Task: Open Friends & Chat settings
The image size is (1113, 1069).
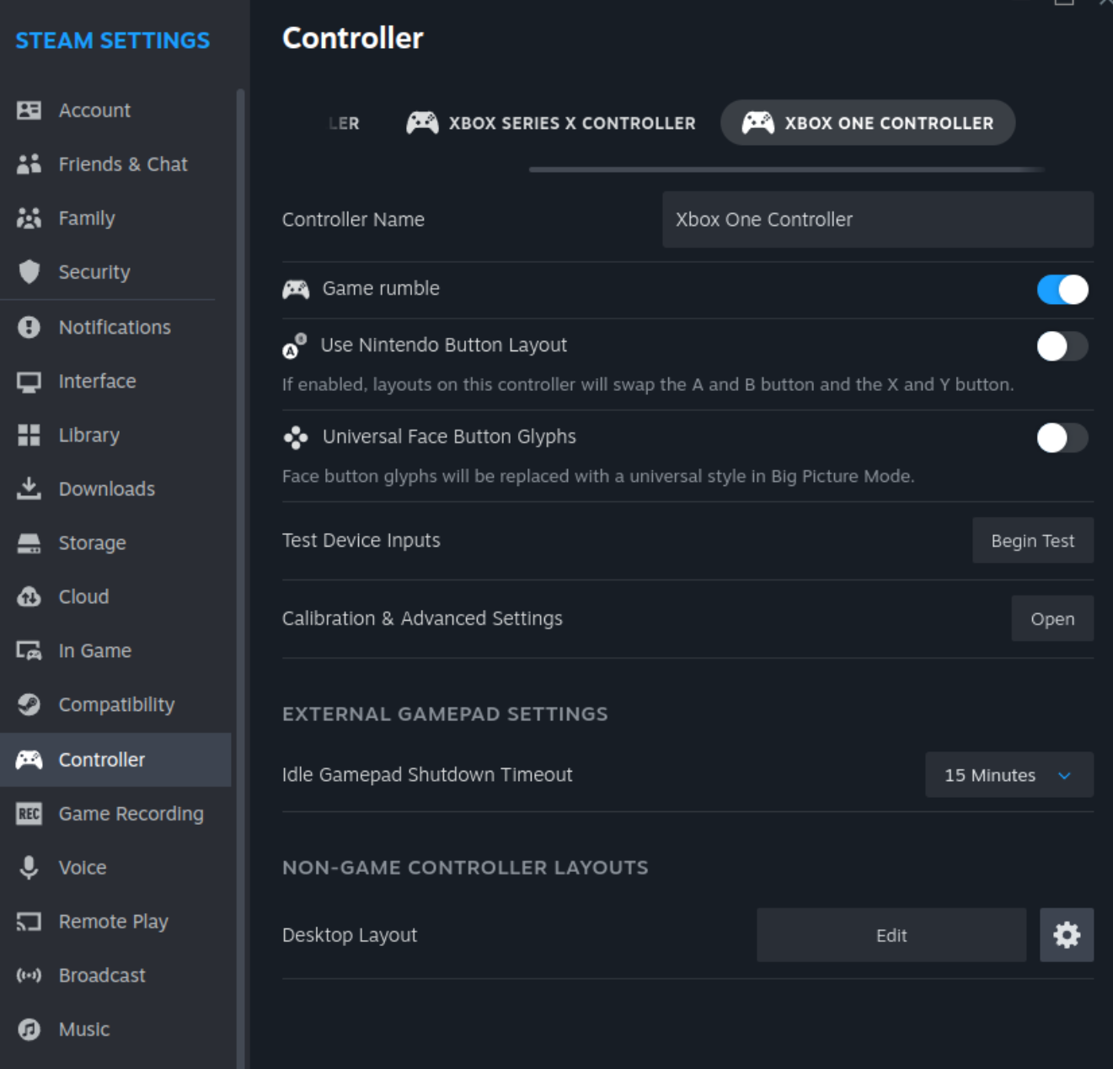Action: point(115,164)
